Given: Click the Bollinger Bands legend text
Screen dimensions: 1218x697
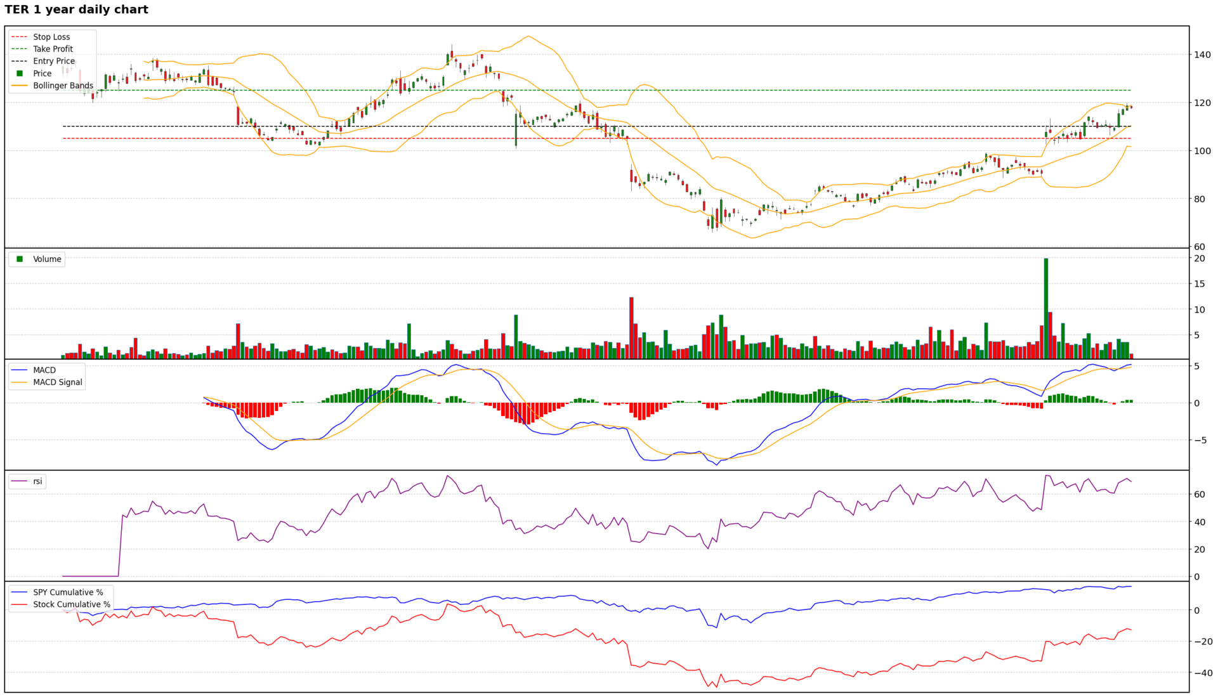Looking at the screenshot, I should (x=63, y=86).
